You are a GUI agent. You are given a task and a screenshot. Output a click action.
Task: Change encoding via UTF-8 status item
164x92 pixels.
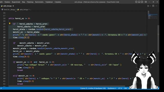tap(120, 88)
